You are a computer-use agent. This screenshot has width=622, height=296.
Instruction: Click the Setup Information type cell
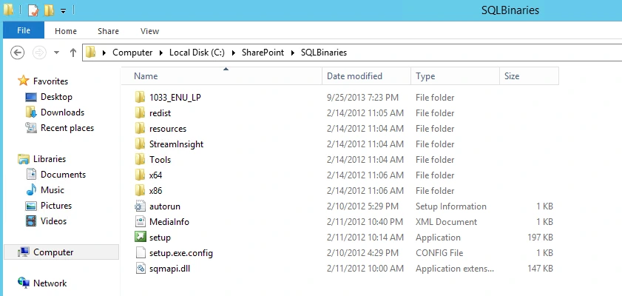(450, 206)
